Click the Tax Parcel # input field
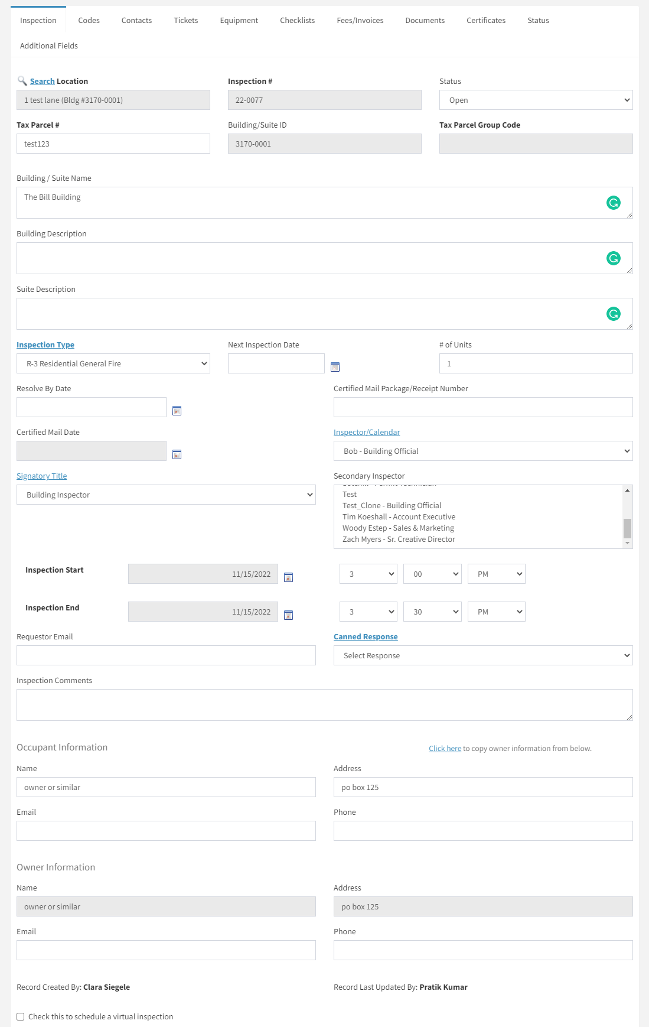The height and width of the screenshot is (1027, 649). [x=113, y=144]
